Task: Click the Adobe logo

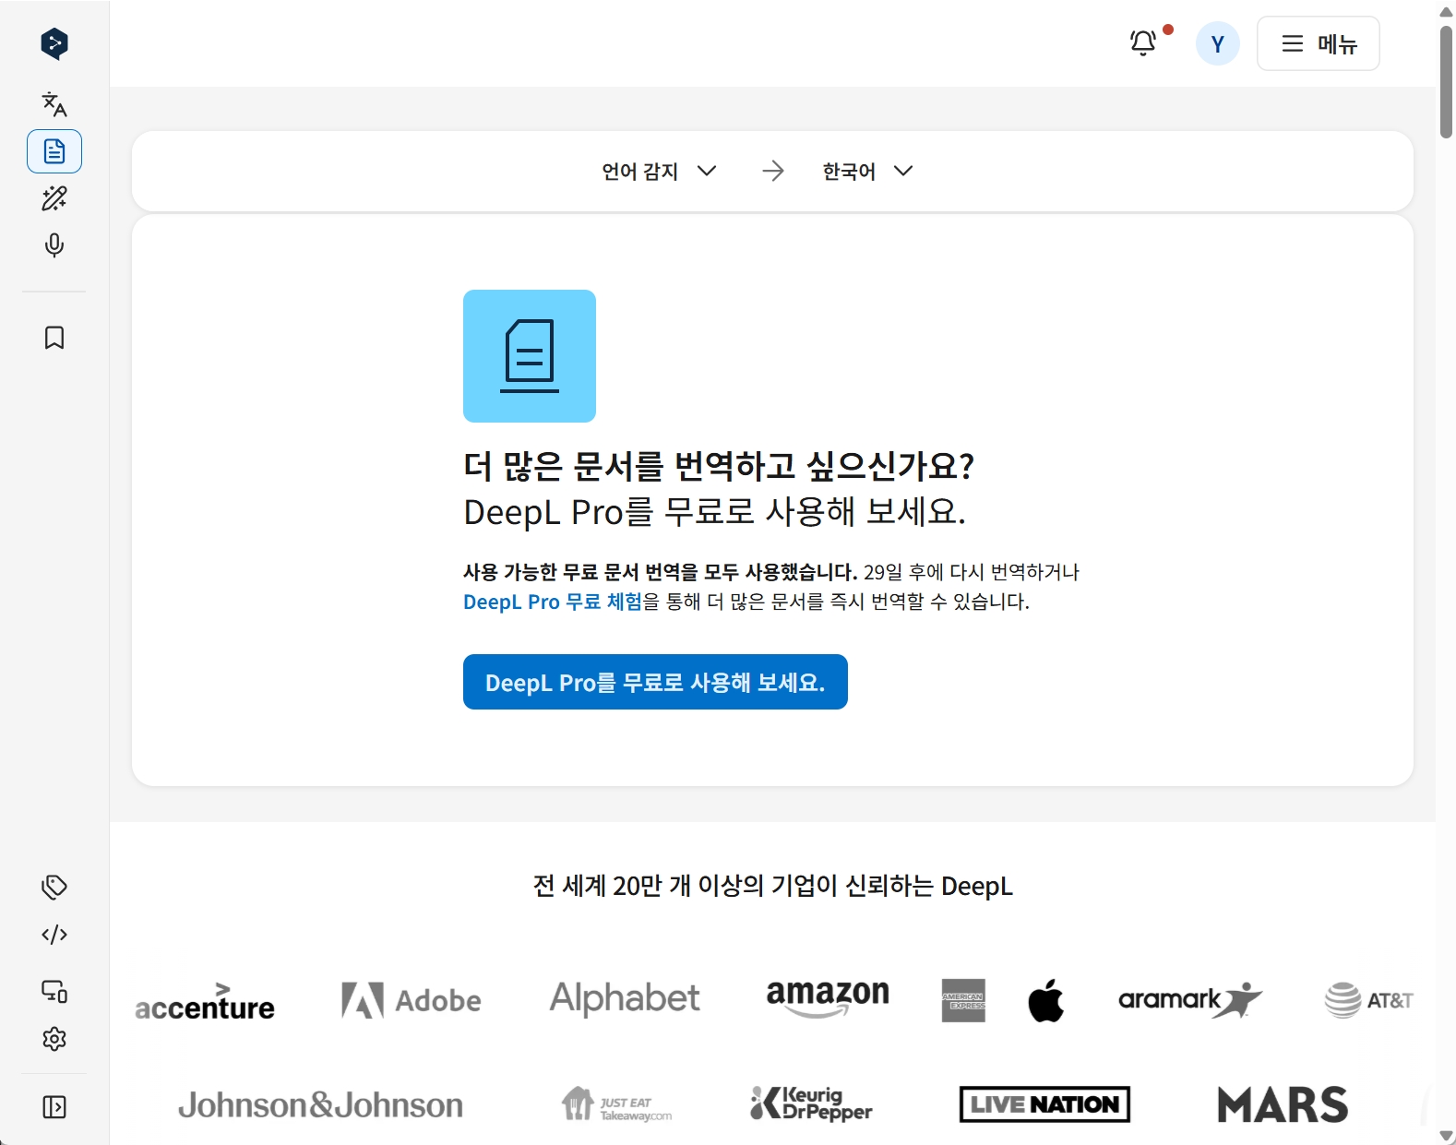Action: (412, 1000)
